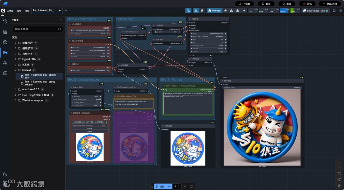The height and width of the screenshot is (190, 344).
Task: Adjust the steps value in K采样器
Action: (x=208, y=39)
